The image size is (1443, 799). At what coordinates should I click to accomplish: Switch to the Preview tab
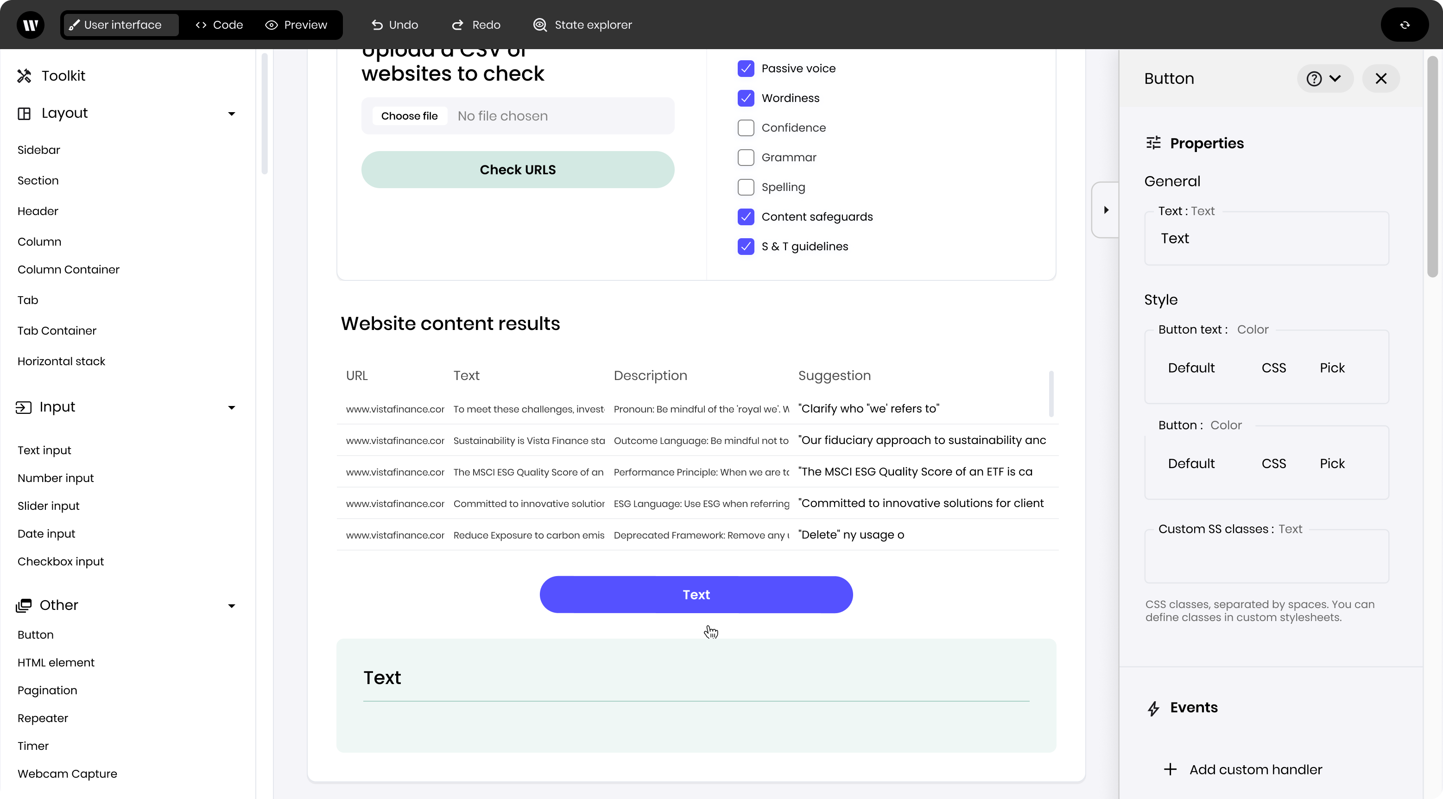[296, 25]
